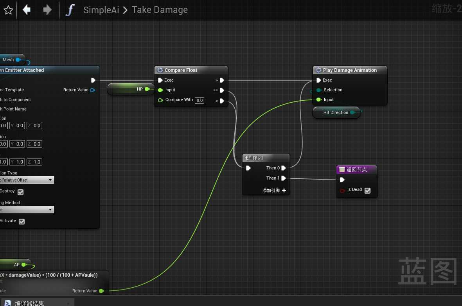Click return node exec input pin
462x306 pixels.
coord(342,180)
